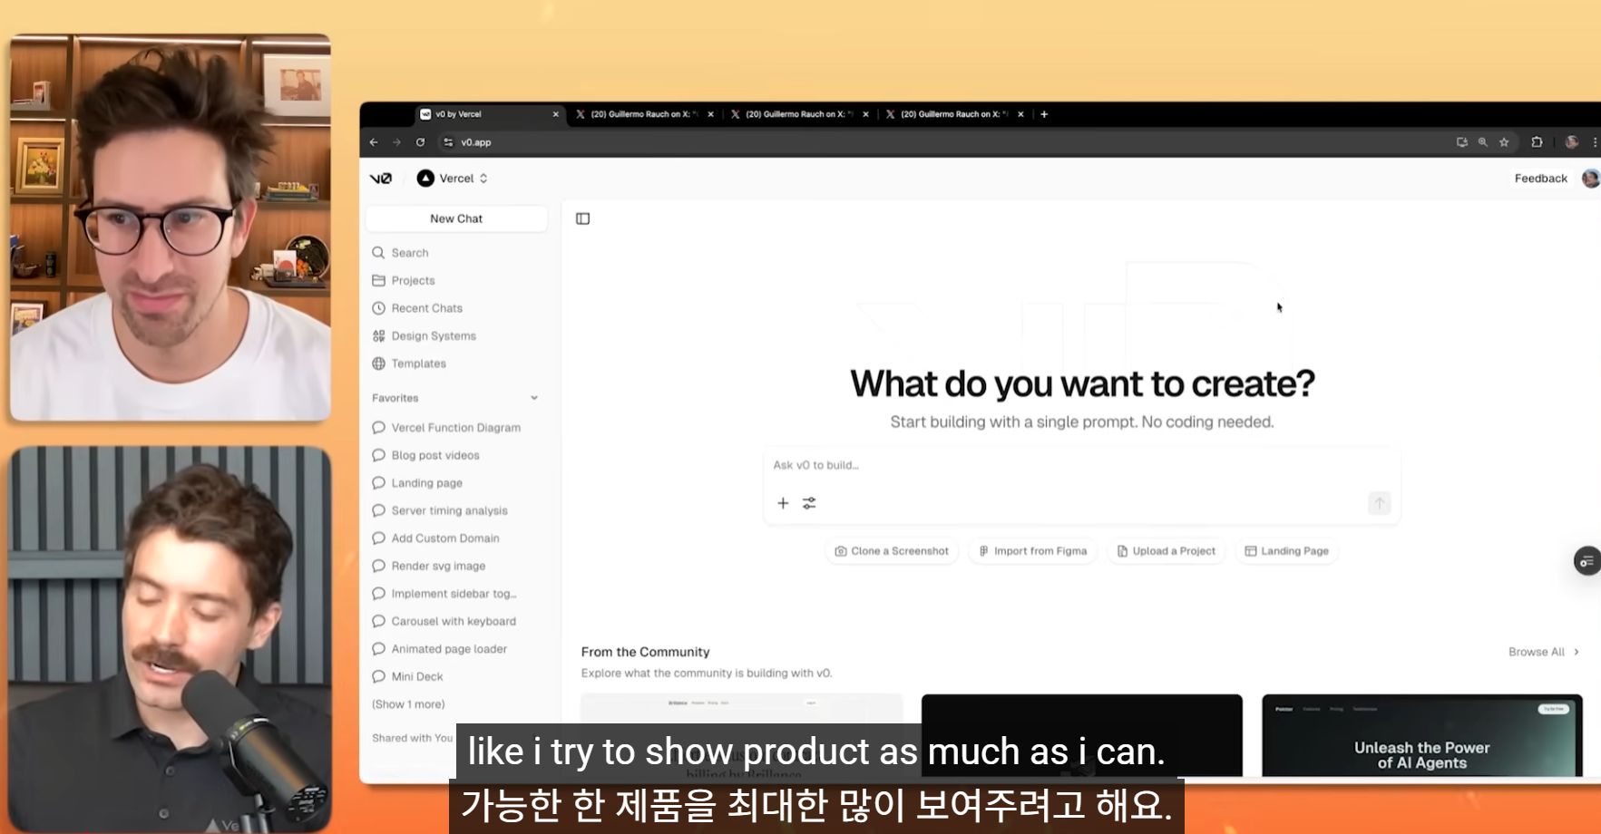Click the browser forward arrow

tap(396, 142)
